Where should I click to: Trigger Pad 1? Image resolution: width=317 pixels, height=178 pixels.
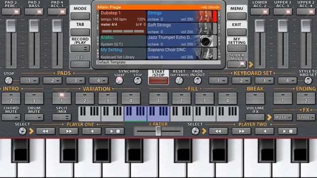point(30,81)
